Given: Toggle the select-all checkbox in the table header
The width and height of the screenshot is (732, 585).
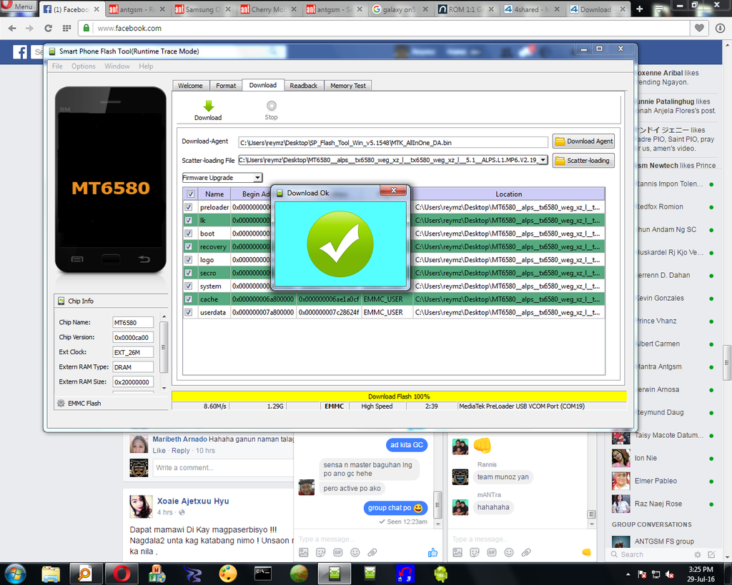Looking at the screenshot, I should coord(190,194).
